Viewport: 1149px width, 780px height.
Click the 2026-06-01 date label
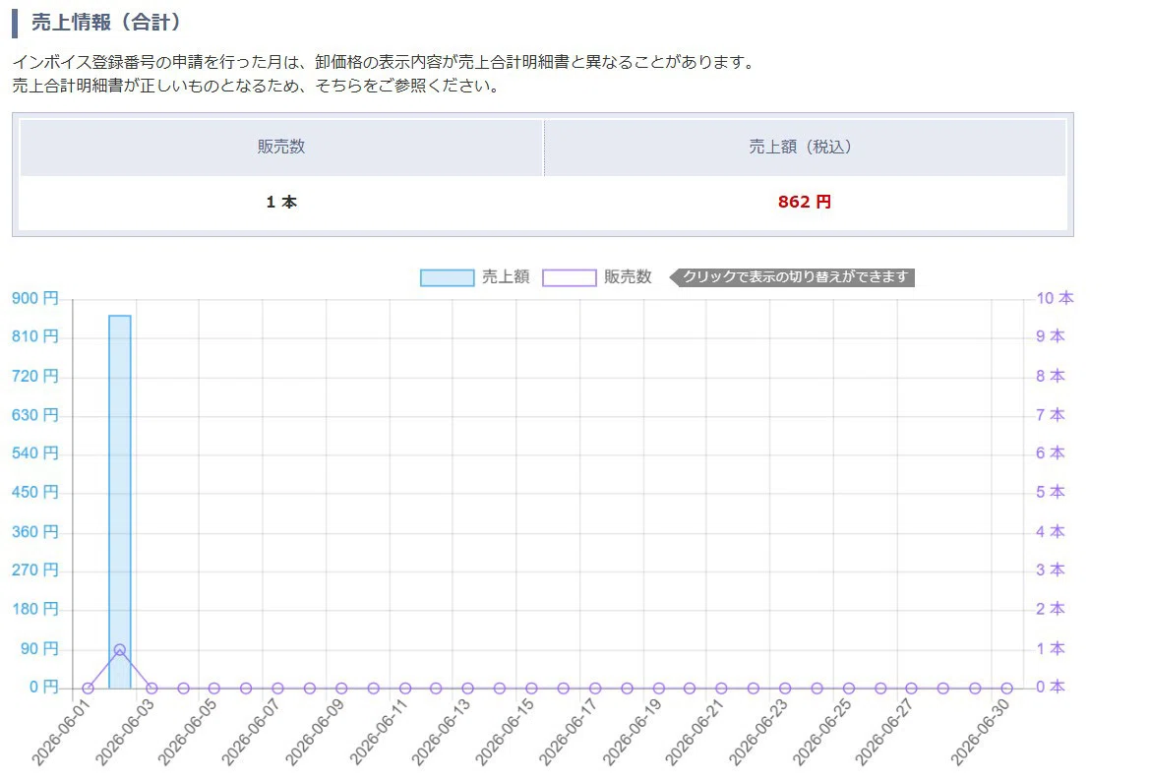click(x=60, y=732)
